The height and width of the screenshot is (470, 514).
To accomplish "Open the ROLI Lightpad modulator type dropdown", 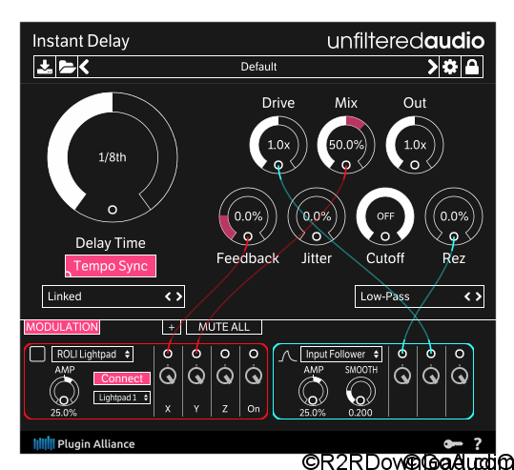I will tap(93, 355).
